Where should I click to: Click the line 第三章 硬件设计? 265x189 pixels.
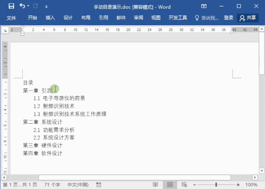coord(43,145)
